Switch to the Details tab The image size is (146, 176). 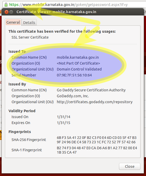coord(29,23)
